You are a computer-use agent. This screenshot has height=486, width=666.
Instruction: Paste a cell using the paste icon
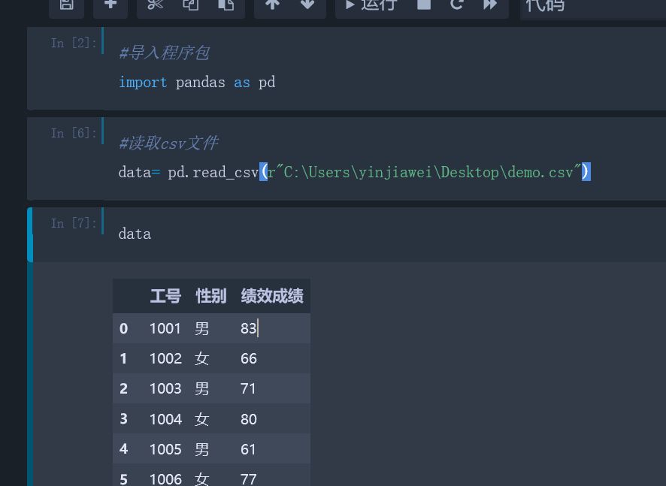226,6
